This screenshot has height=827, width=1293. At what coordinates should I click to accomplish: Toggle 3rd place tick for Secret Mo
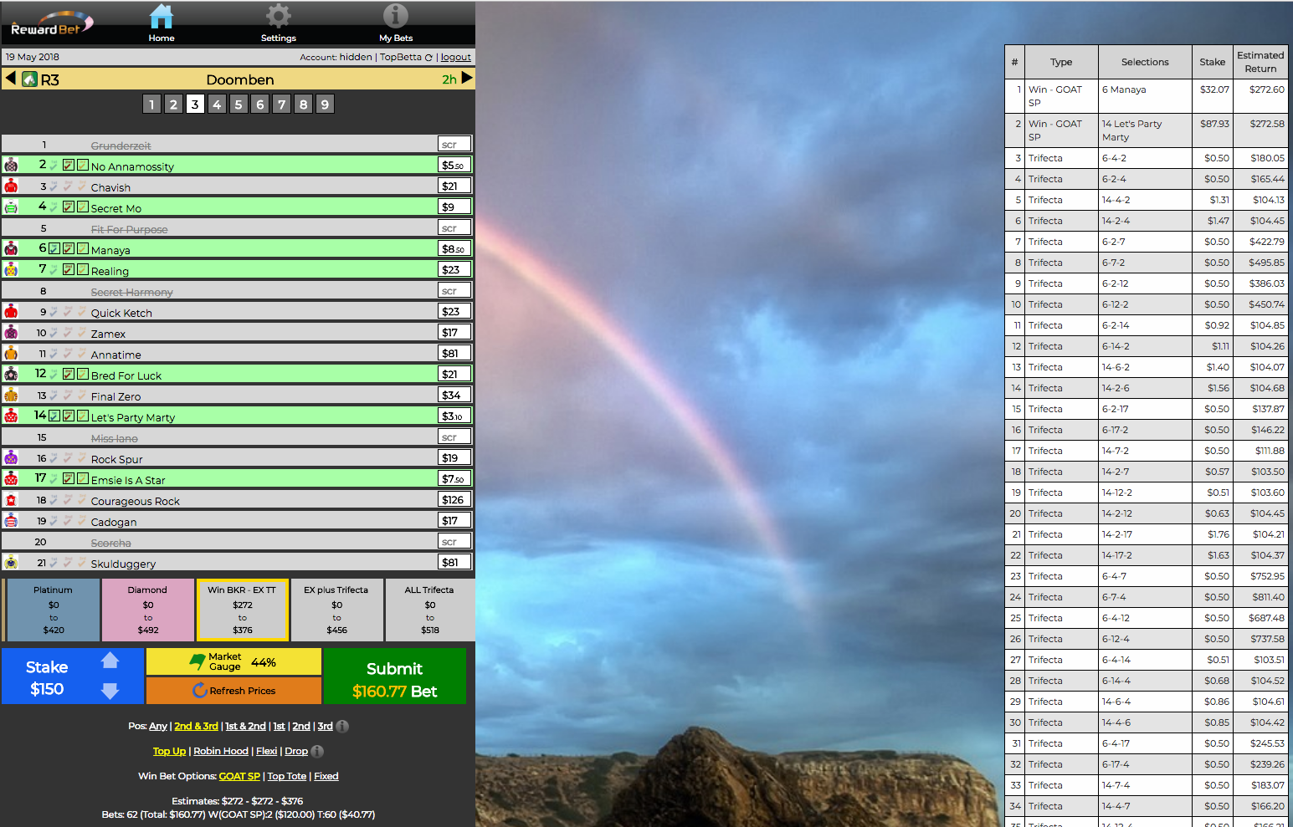[83, 207]
